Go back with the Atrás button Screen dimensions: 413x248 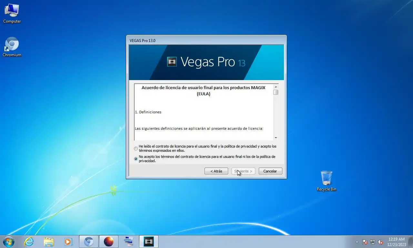pos(216,171)
